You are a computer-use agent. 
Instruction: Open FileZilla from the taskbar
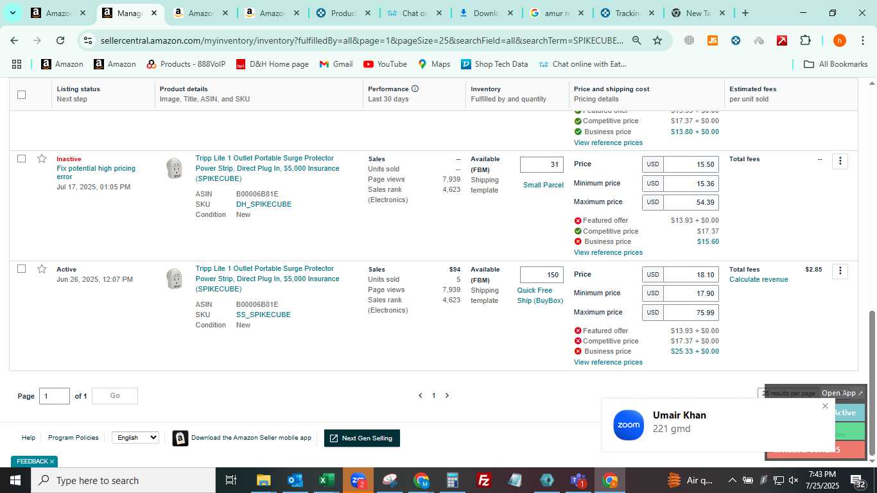[484, 480]
